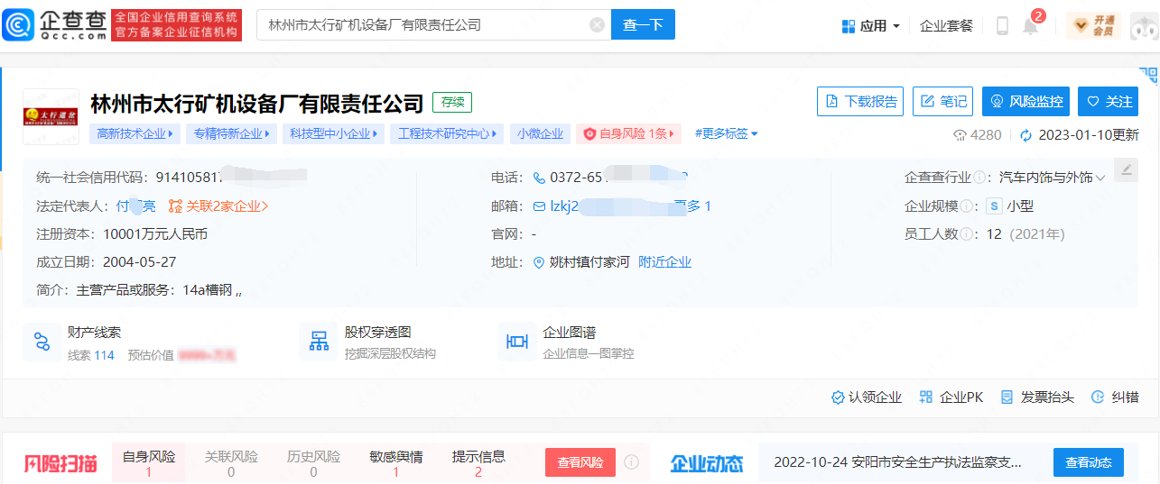Select the 自身风险 tab
This screenshot has height=484, width=1160.
pyautogui.click(x=149, y=463)
